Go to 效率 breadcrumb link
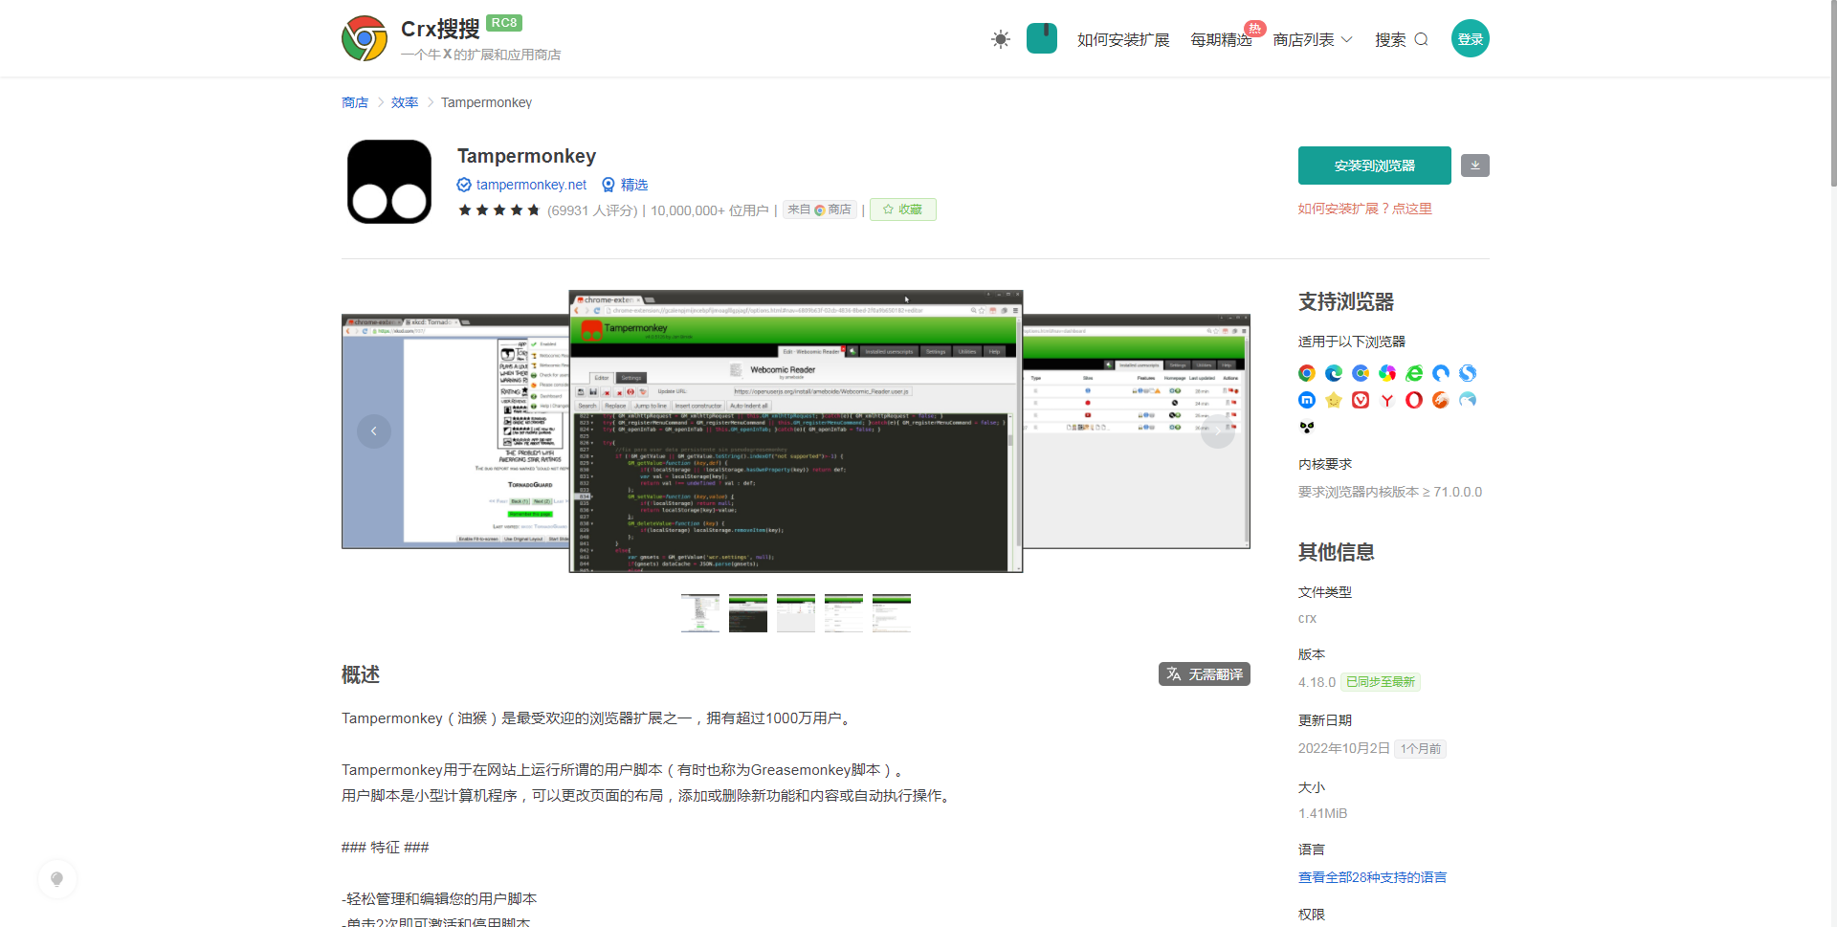 coord(405,102)
